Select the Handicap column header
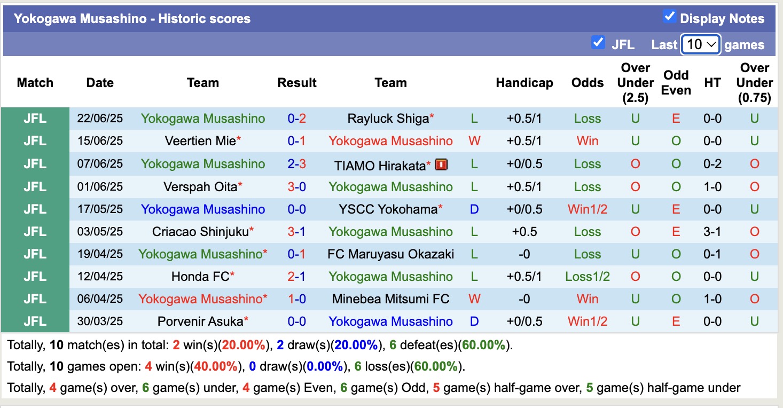This screenshot has height=408, width=783. click(x=524, y=83)
